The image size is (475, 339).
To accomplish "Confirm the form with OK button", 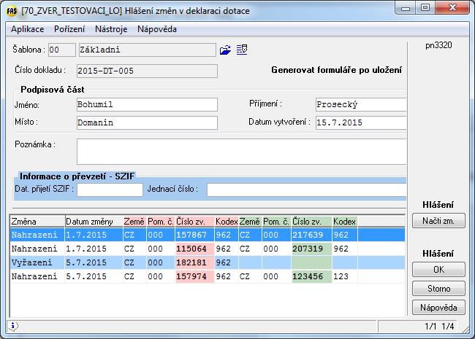I will point(438,270).
